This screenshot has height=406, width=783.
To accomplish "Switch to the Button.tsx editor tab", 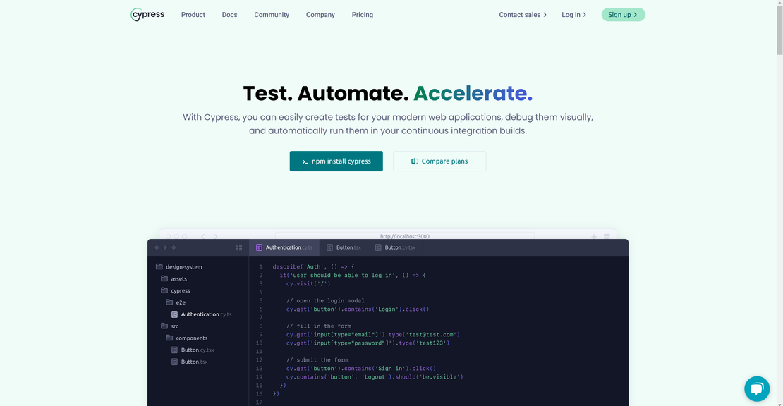I will (344, 247).
